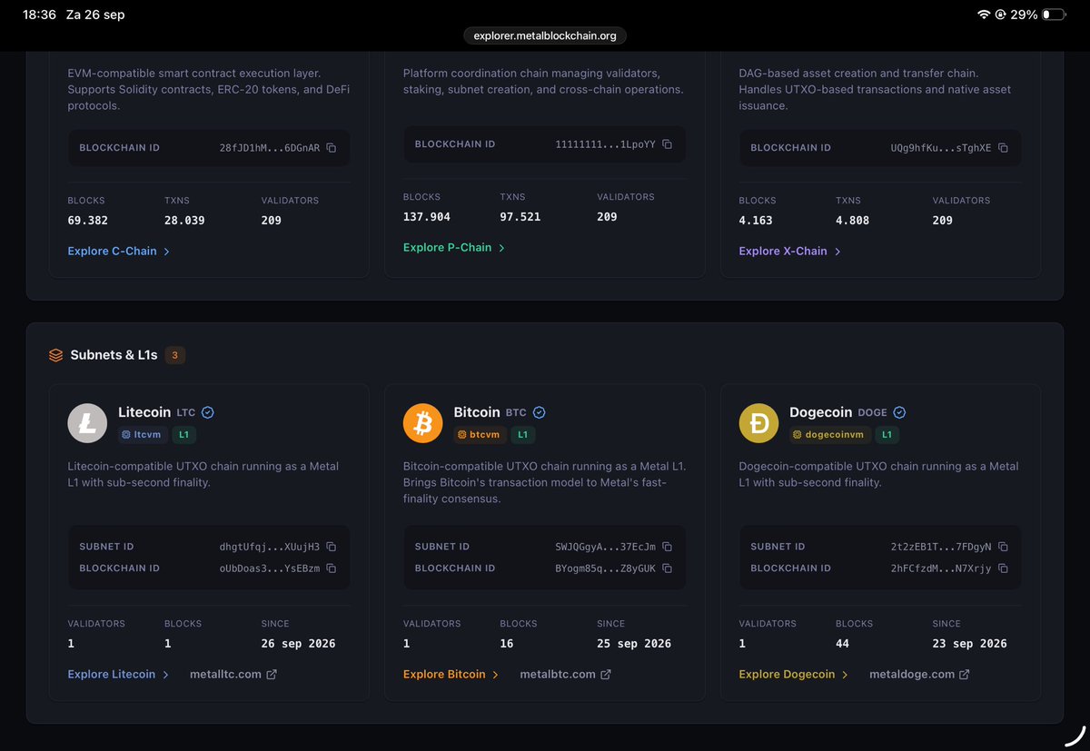Click the Dogecoin blocks count 44
Screen dimensions: 1090x751
click(842, 644)
